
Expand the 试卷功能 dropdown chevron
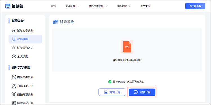point(78,6)
